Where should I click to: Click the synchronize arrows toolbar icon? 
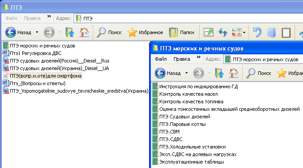pos(223,32)
